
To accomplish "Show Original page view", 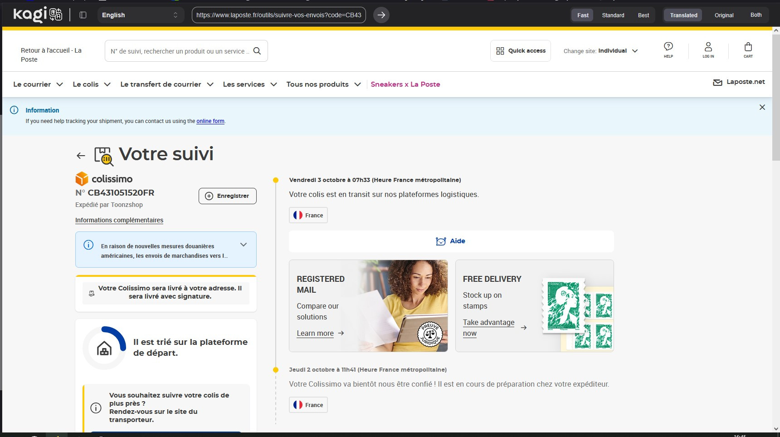I will coord(724,15).
